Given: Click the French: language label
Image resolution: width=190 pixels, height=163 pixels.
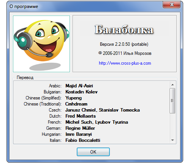Looking at the screenshot, I should pos(55,122).
